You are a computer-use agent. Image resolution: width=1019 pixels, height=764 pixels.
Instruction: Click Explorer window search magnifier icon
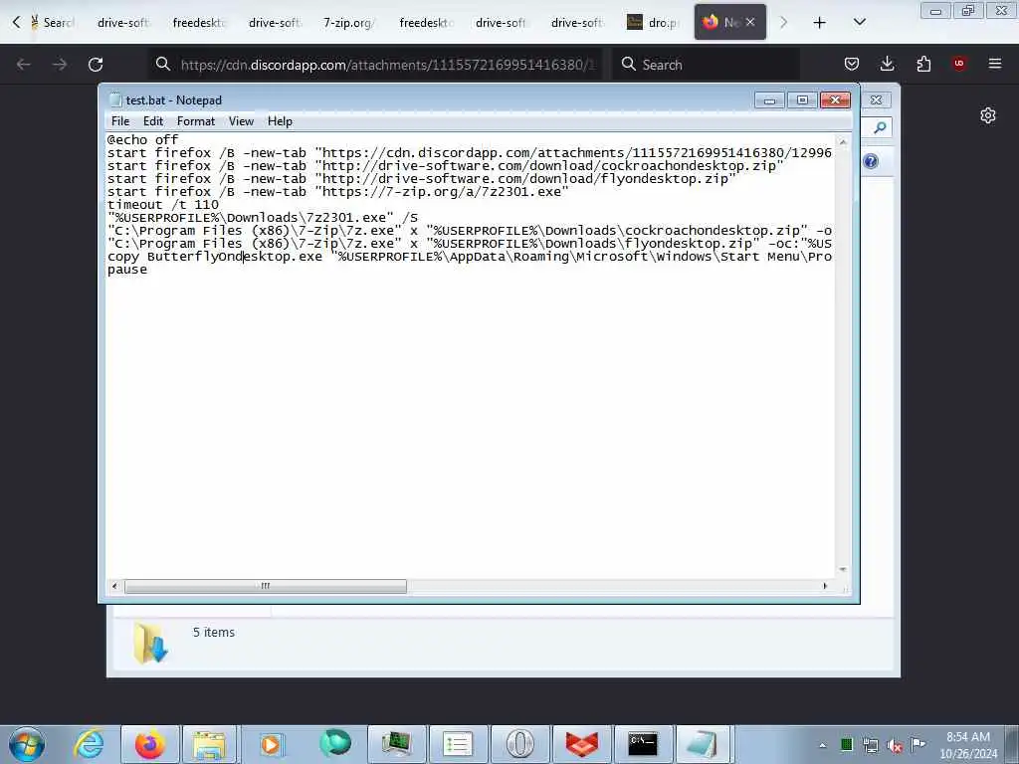[x=880, y=128]
